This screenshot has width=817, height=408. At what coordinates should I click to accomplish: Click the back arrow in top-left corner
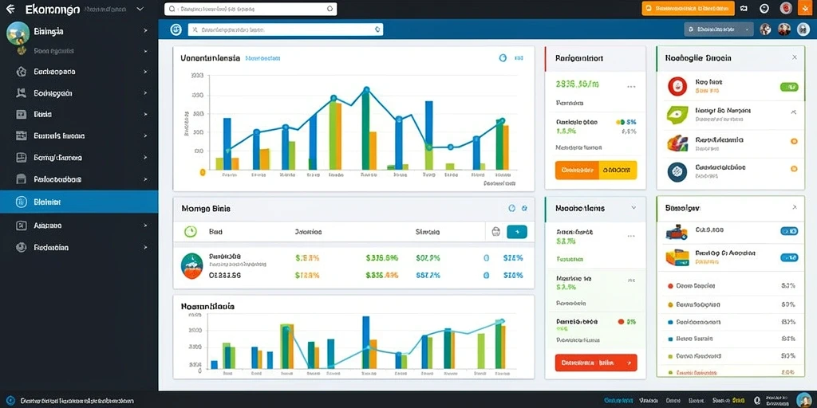pyautogui.click(x=10, y=9)
